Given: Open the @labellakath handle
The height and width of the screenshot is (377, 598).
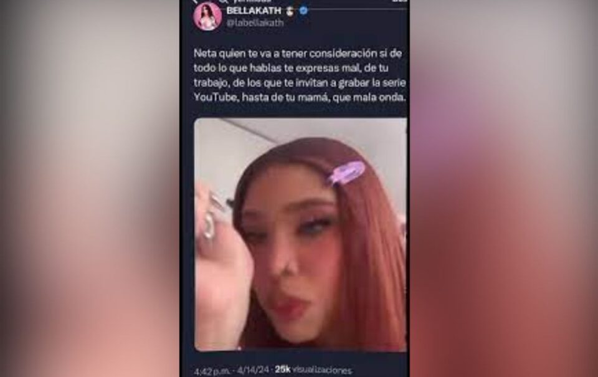Looking at the screenshot, I should (255, 22).
